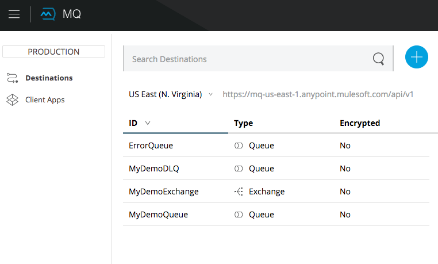
Task: Click the Exchange type text
Action: click(x=267, y=192)
